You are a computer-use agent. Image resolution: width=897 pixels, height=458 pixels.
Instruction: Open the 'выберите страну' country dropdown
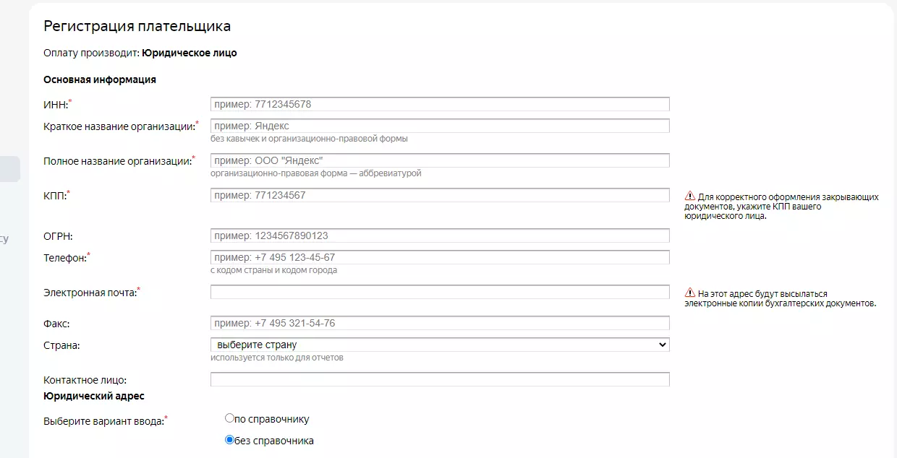(x=440, y=345)
